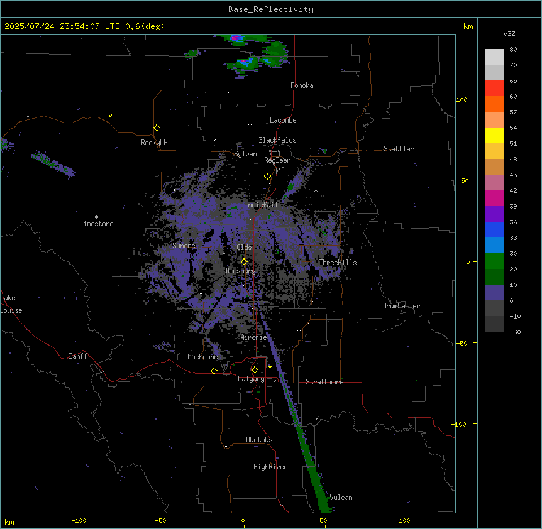
Task: Click the white plus marker north of Drumheller
Action: click(x=385, y=236)
